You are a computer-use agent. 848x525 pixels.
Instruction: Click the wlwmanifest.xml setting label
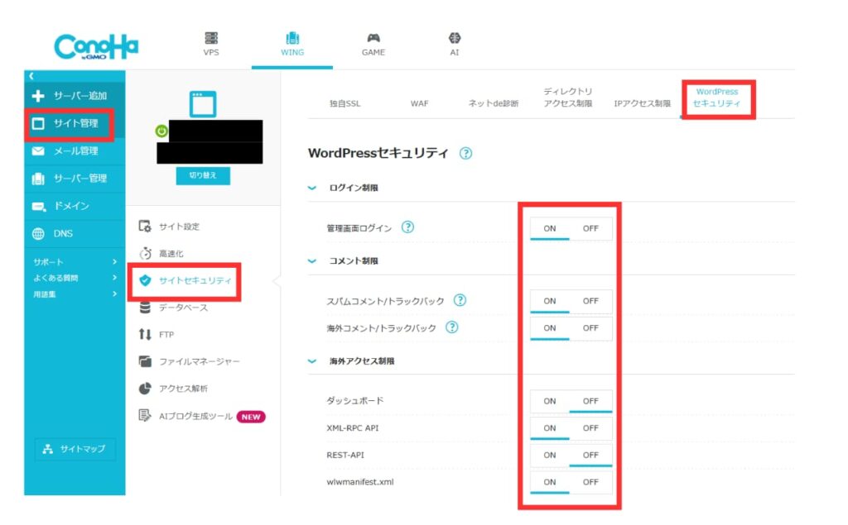[359, 482]
